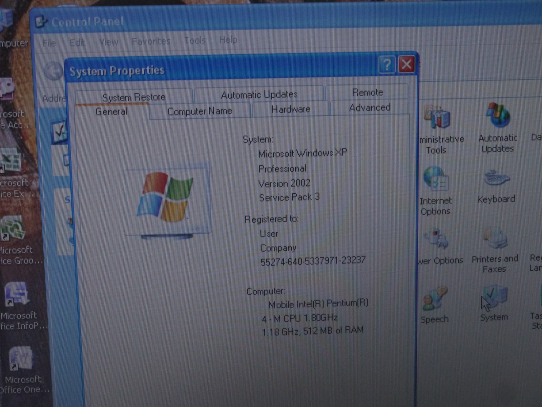Open the Speech icon in Control Panel
Screen dimensions: 542x407
tap(435, 298)
